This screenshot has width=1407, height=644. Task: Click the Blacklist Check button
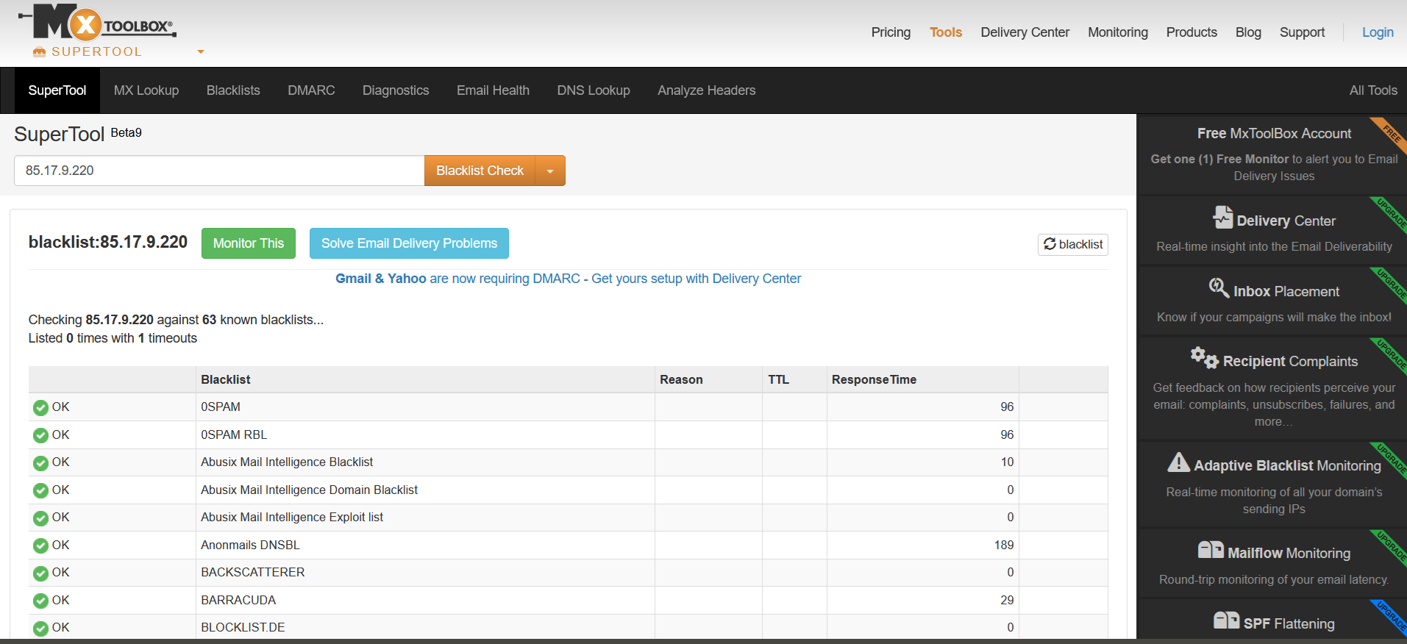tap(480, 171)
